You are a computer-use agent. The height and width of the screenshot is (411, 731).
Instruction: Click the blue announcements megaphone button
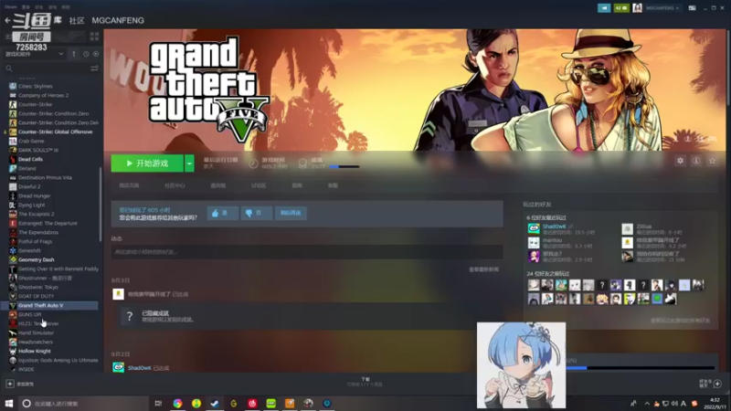pos(604,8)
